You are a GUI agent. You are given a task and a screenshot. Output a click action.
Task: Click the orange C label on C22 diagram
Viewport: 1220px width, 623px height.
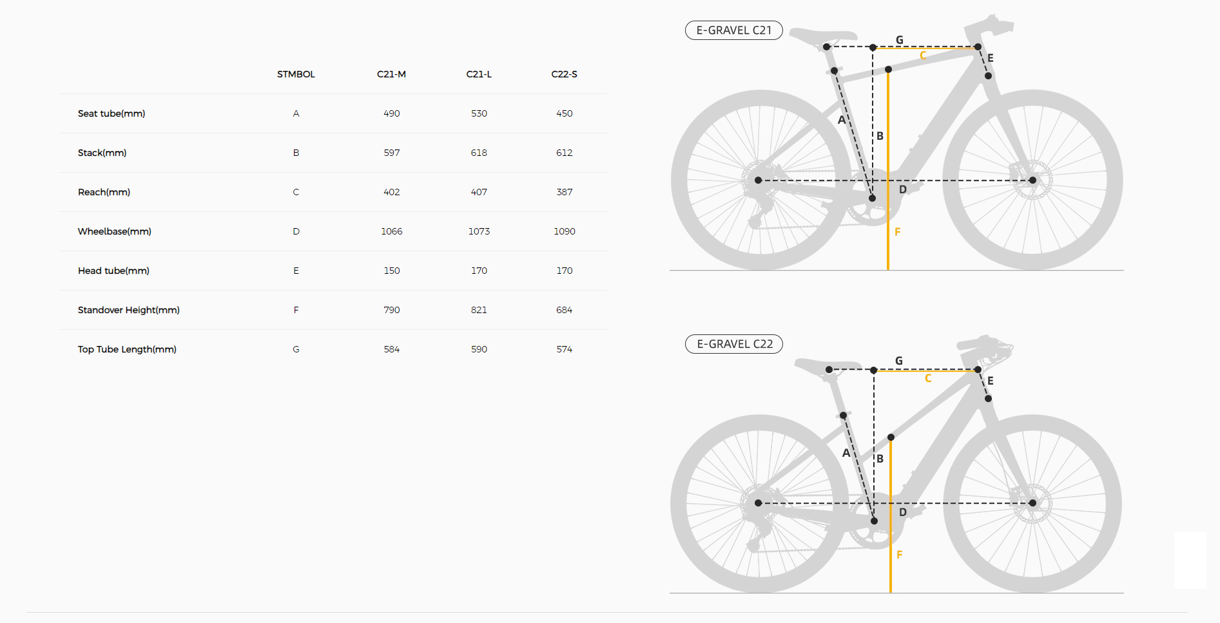tap(928, 378)
